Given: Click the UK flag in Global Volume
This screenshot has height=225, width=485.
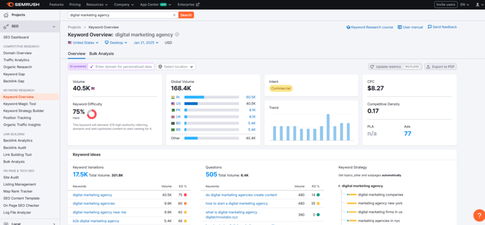Looking at the screenshot, I should point(173,117).
